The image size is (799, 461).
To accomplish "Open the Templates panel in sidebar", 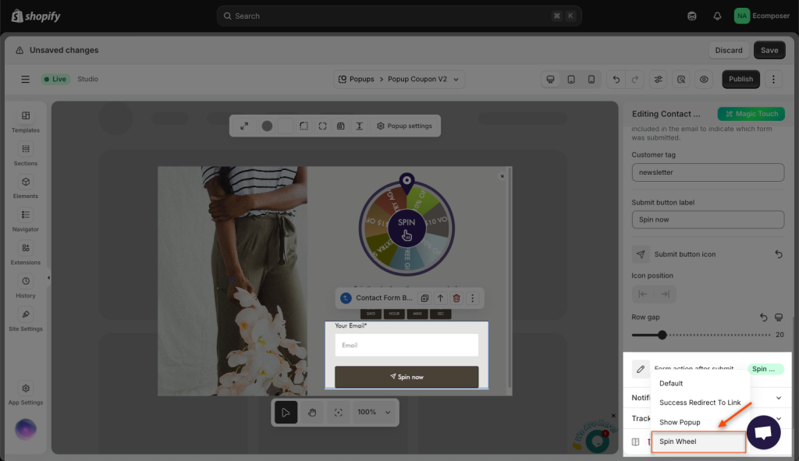I will (x=26, y=121).
